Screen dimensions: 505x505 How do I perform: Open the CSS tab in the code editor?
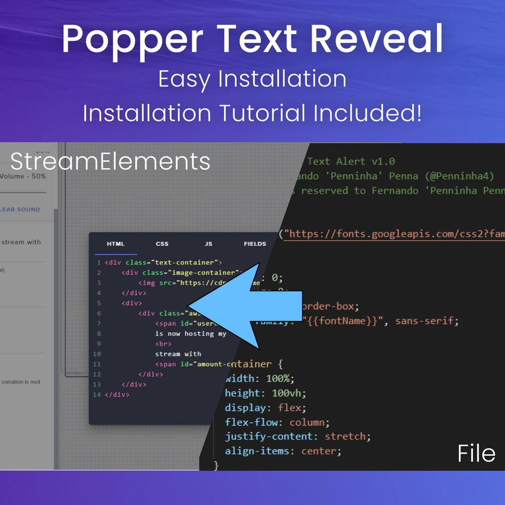point(162,244)
